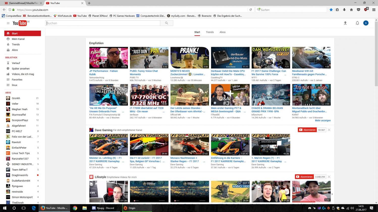Subscribe to the Lifestyle channel
Viewport: 378px width, 212px height.
coord(304,177)
